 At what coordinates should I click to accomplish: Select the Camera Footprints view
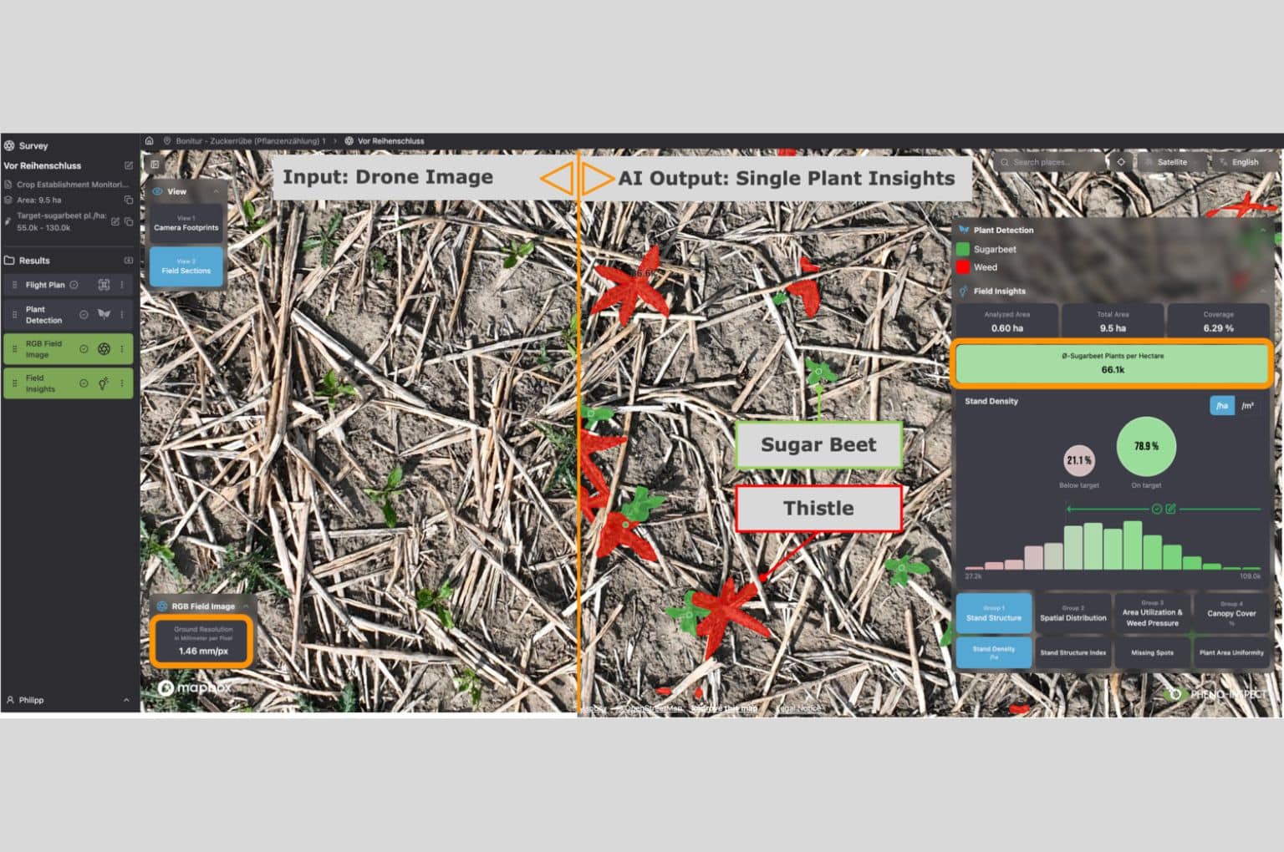[186, 224]
